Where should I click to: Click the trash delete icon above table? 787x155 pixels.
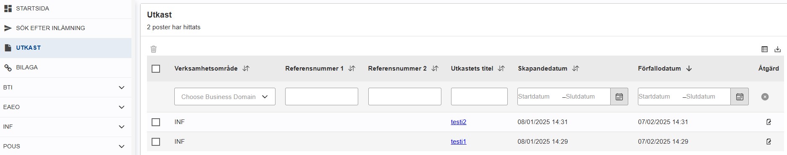154,49
